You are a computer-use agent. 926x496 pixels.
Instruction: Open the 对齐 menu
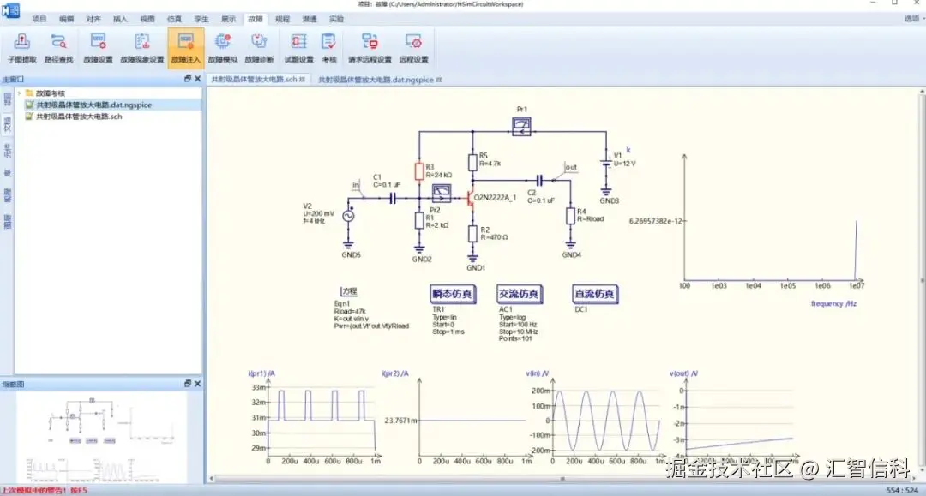coord(93,19)
